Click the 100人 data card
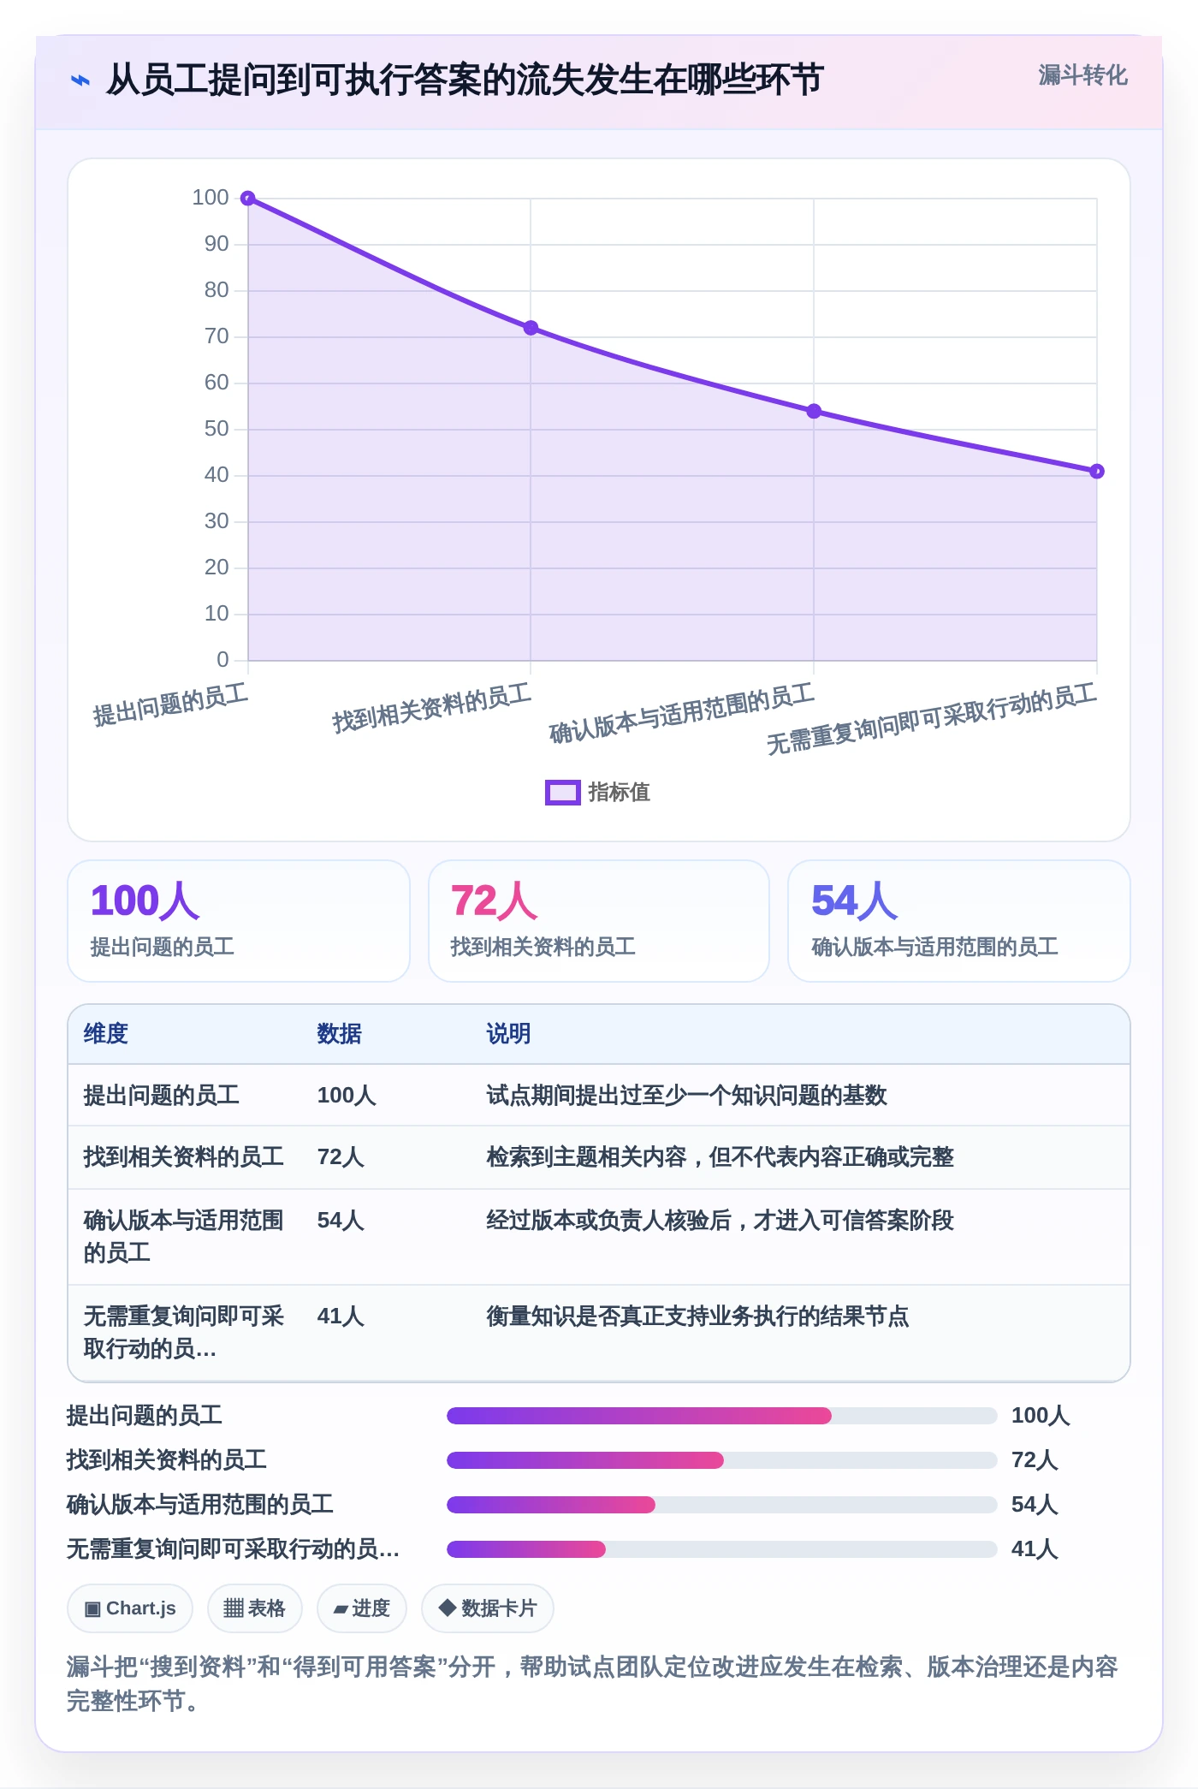1198x1789 pixels. pyautogui.click(x=239, y=921)
